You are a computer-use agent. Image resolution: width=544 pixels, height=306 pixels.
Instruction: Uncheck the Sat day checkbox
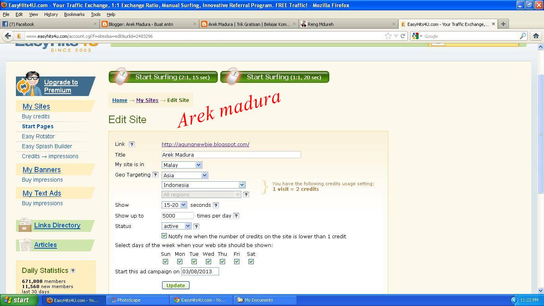251,262
